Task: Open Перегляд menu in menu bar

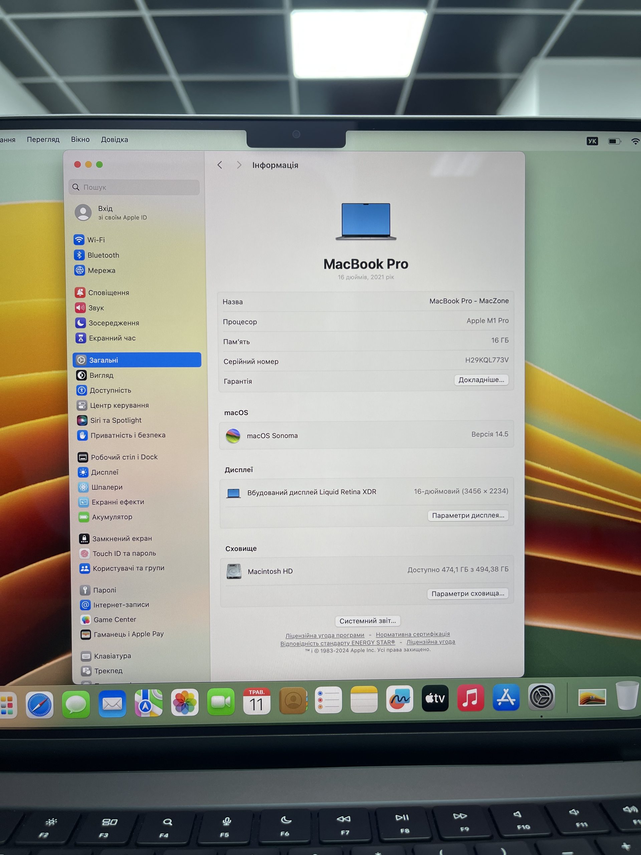Action: pos(43,140)
